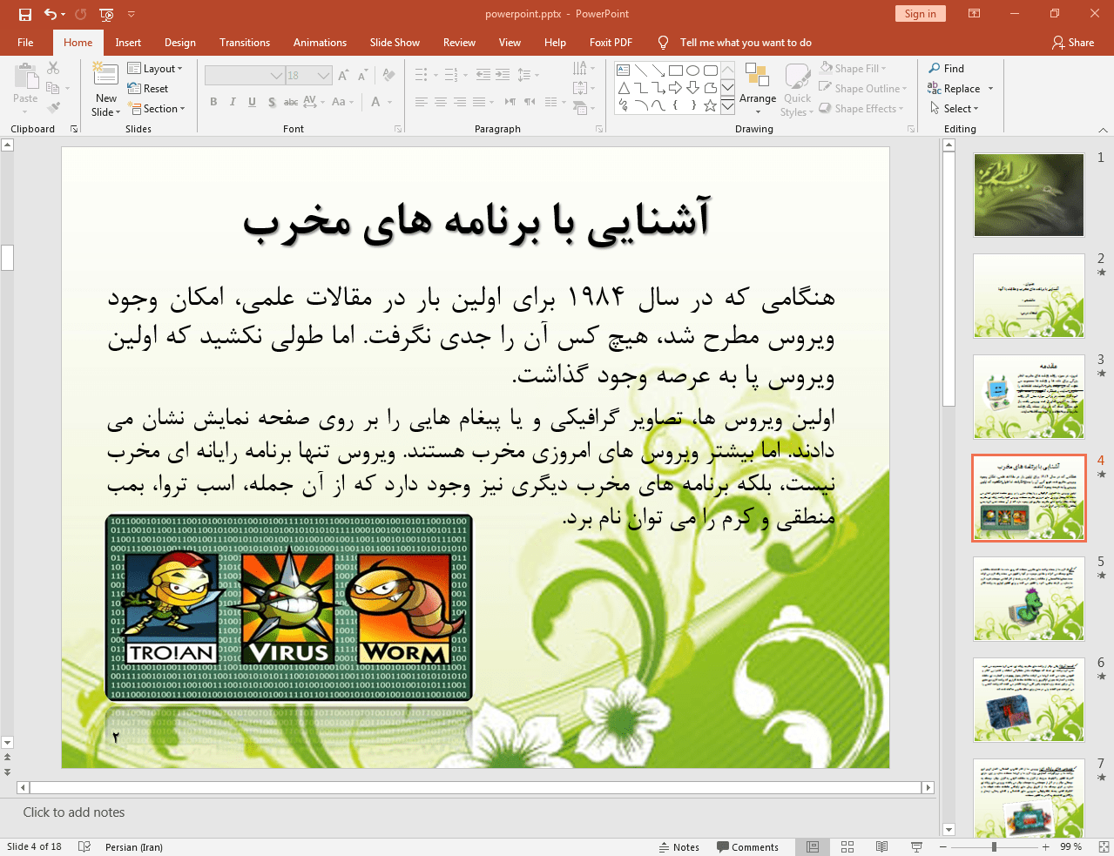Screen dimensions: 1114x856
Task: Click the Share button
Action: [1072, 43]
